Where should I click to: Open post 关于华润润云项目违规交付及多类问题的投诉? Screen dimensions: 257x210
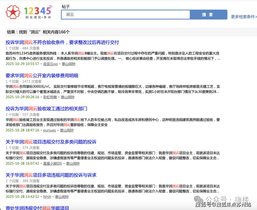coord(51,142)
